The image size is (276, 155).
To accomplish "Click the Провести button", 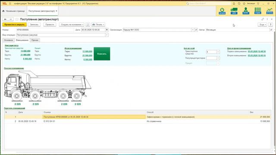I will coord(50,25).
